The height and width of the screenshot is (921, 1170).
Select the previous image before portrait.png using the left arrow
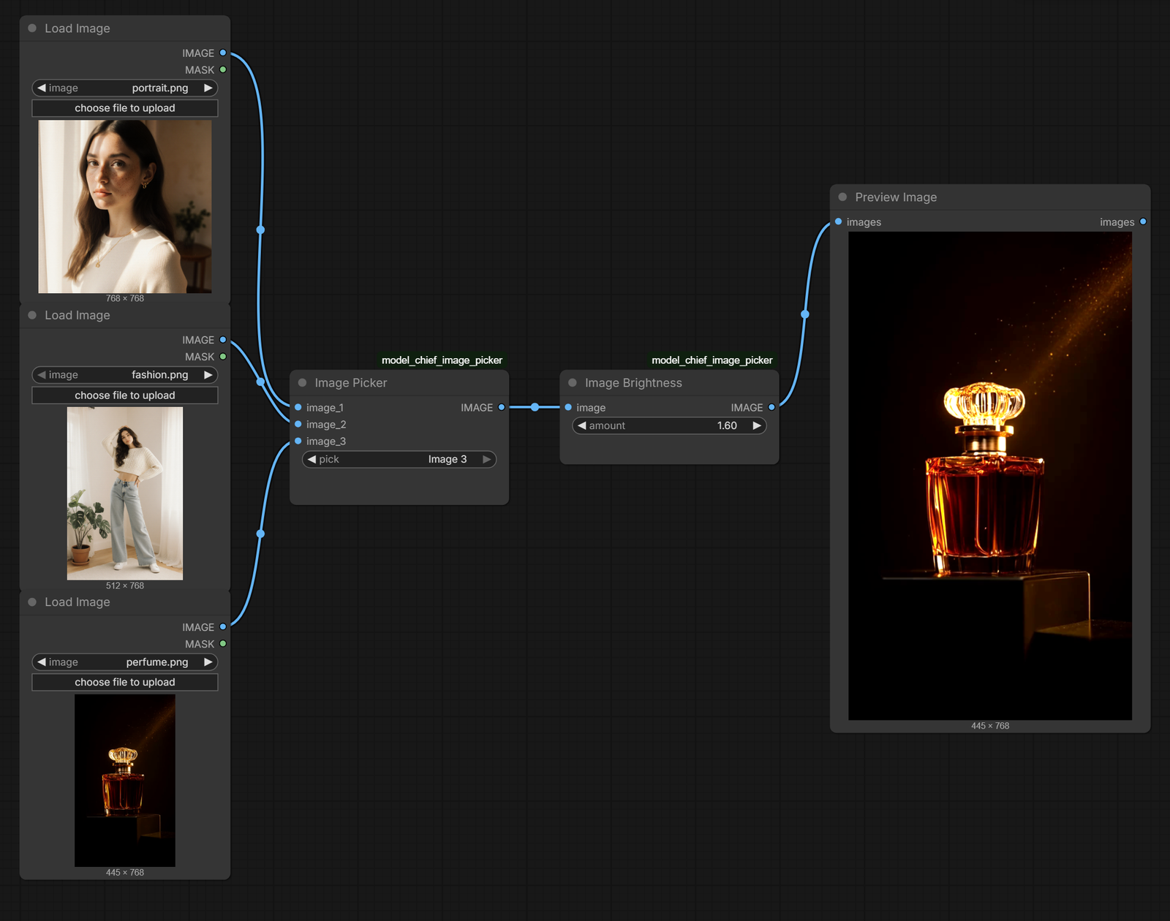click(x=42, y=88)
